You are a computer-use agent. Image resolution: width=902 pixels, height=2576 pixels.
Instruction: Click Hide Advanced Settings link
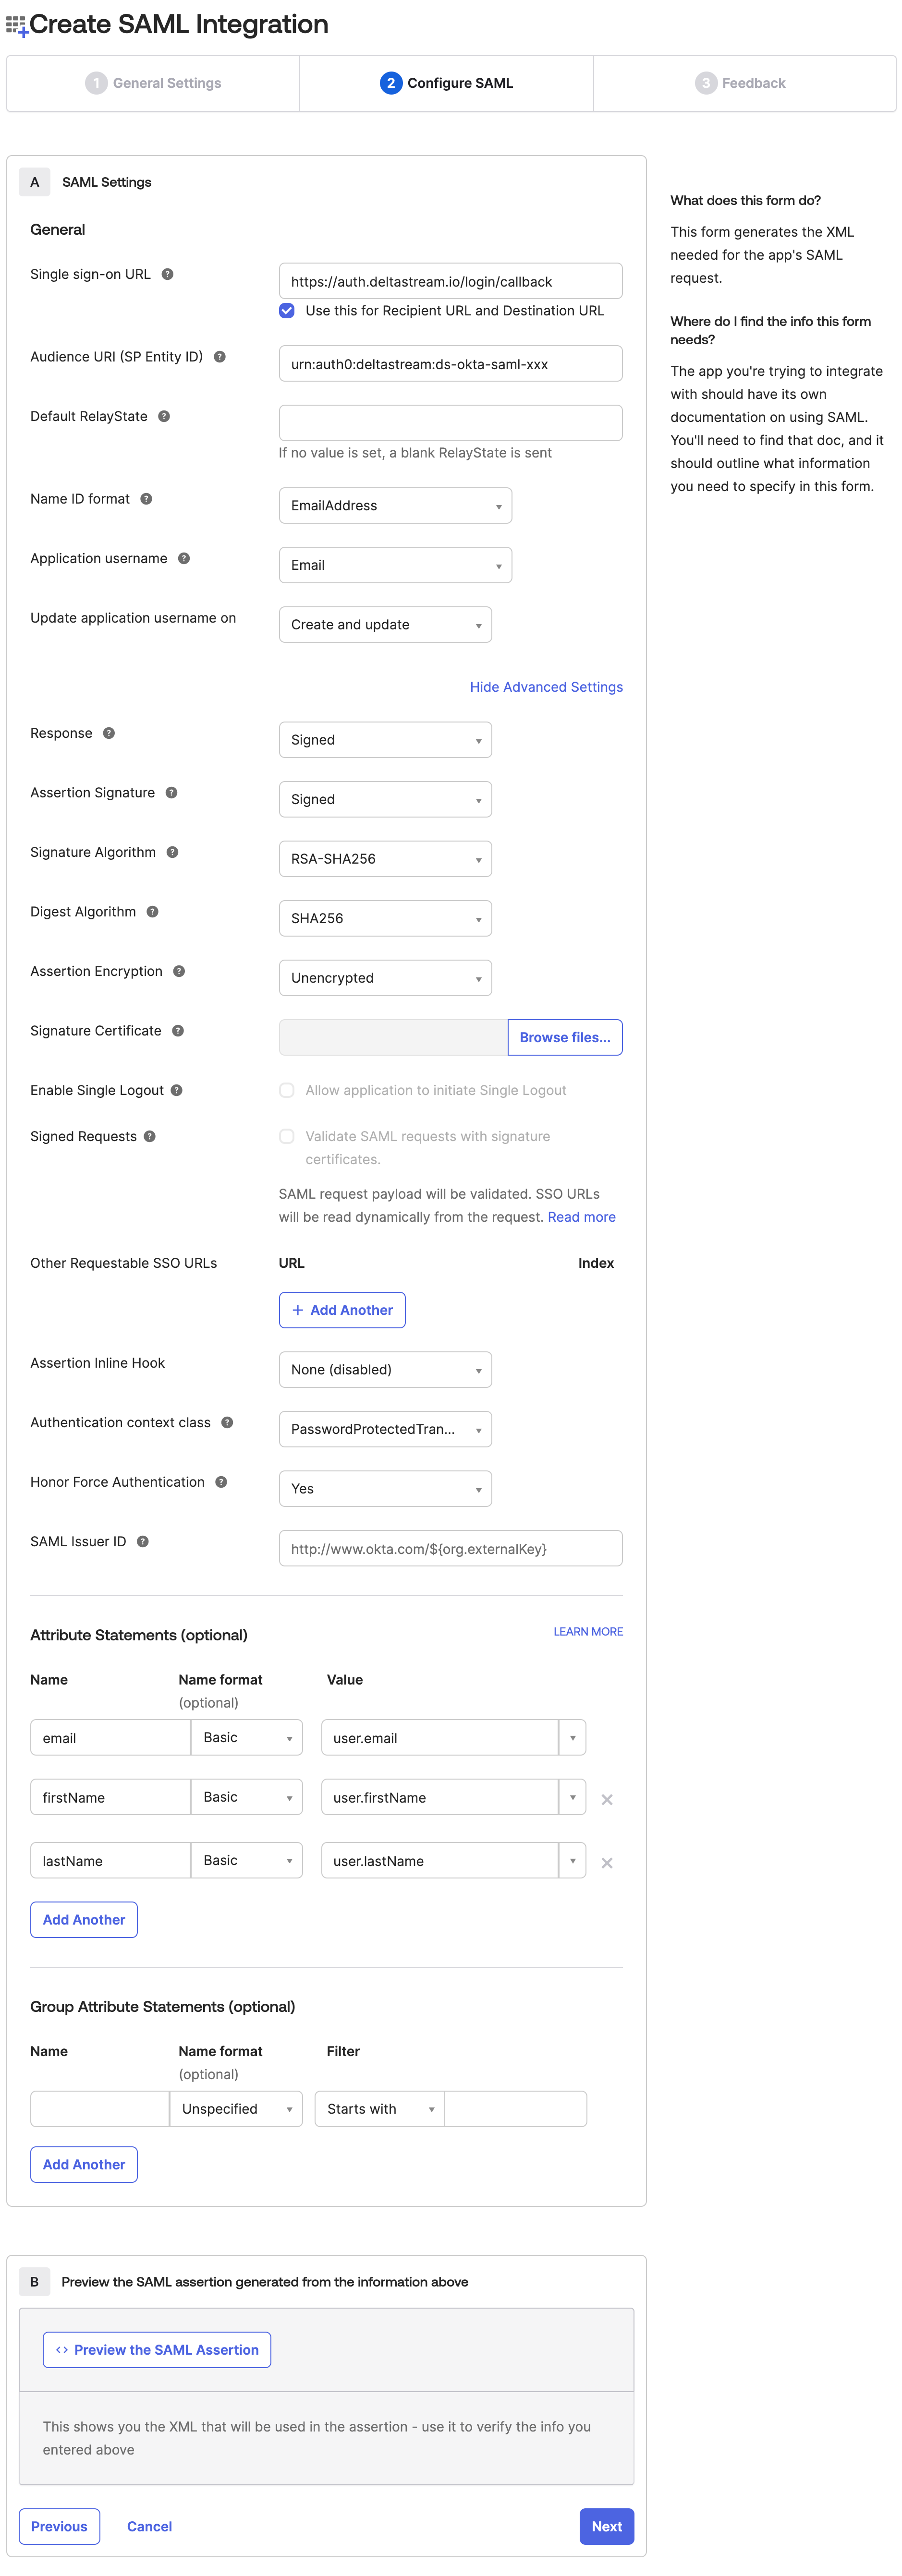click(546, 687)
